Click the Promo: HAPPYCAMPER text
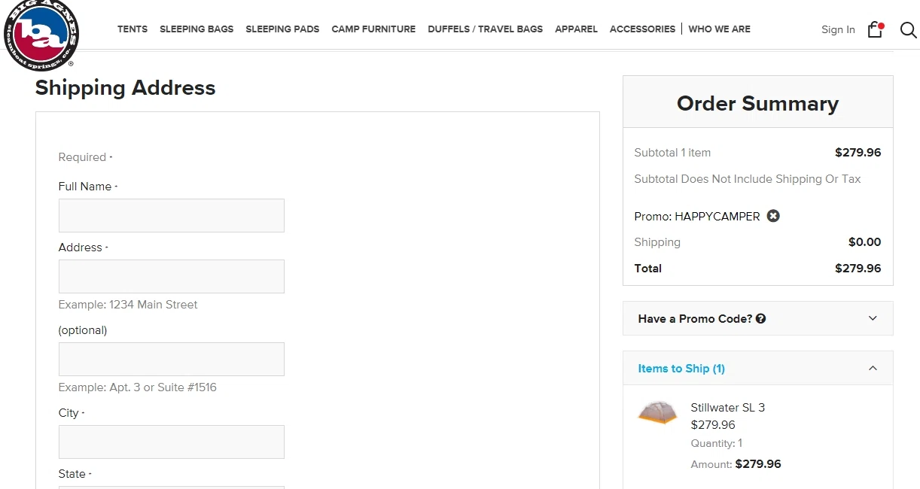Viewport: 920px width, 489px height. (697, 217)
